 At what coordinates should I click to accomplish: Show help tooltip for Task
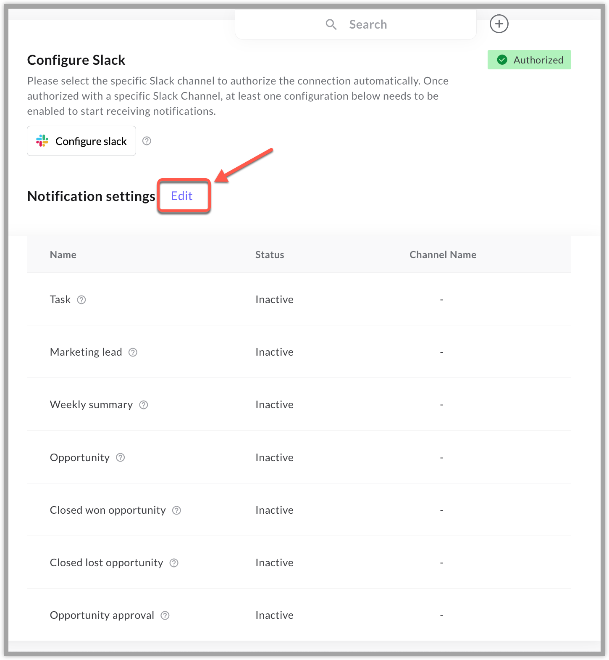tap(81, 300)
